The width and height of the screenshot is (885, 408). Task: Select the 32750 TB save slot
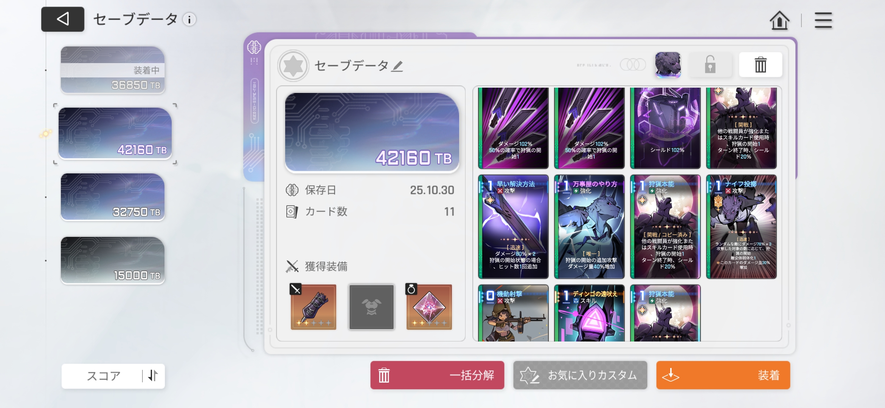pyautogui.click(x=113, y=197)
